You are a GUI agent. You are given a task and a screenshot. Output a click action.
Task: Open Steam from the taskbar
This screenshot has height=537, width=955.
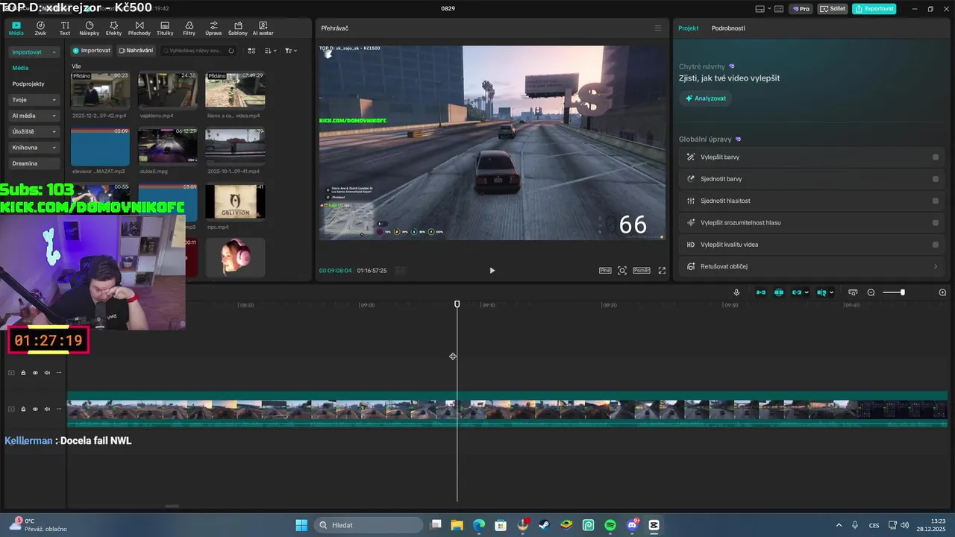click(x=545, y=525)
